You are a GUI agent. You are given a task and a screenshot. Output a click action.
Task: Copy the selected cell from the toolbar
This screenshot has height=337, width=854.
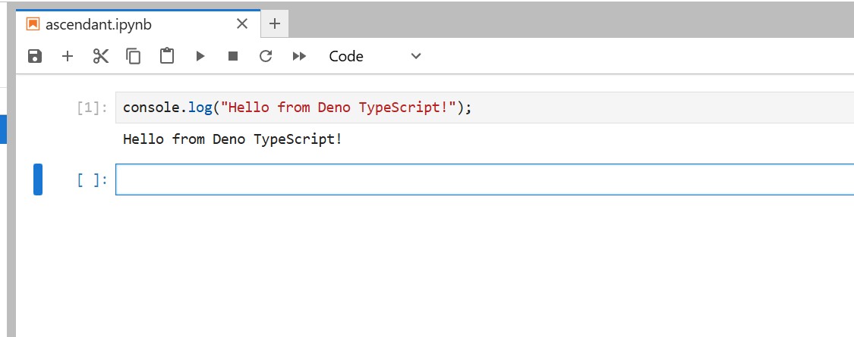pyautogui.click(x=134, y=56)
